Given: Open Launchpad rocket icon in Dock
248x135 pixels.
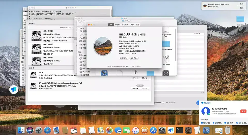Looking at the screenshot, I should [x=39, y=130].
